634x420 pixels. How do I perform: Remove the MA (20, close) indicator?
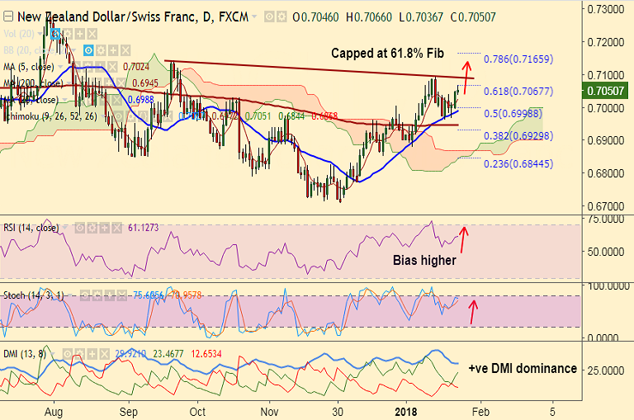116,100
